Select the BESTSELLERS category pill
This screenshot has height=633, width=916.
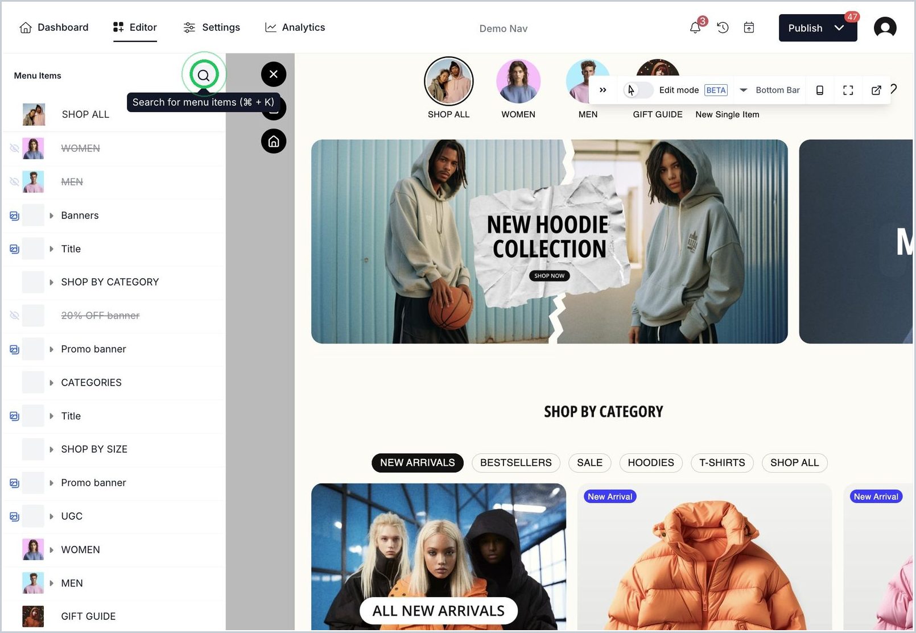click(x=516, y=463)
